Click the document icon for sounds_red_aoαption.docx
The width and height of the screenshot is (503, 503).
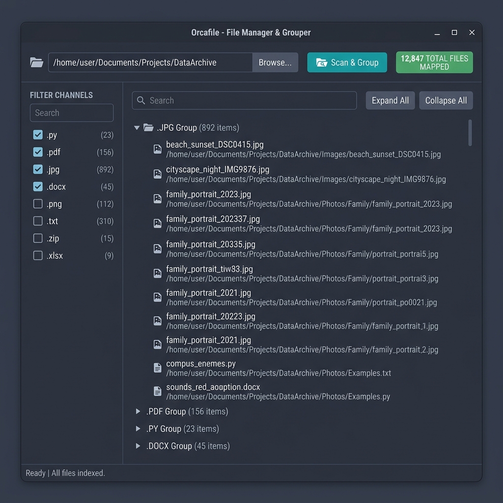(158, 391)
